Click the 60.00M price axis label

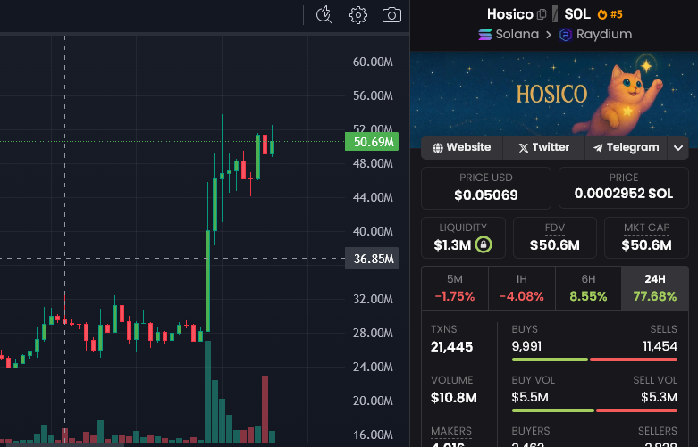373,62
